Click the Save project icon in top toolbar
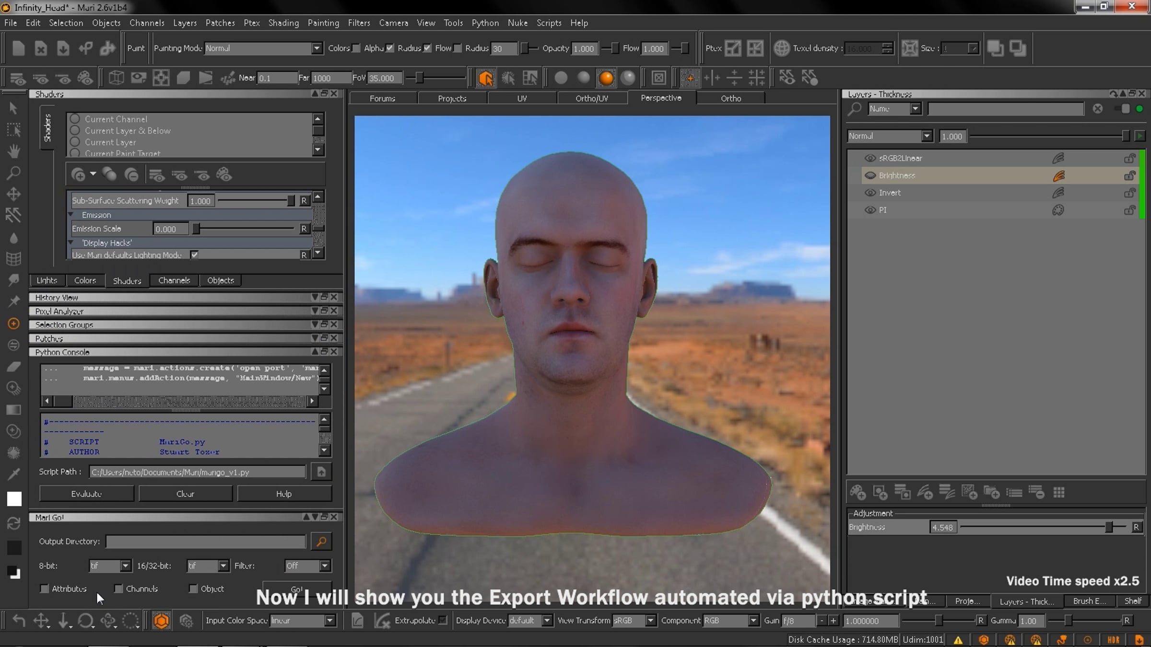Image resolution: width=1151 pixels, height=647 pixels. pyautogui.click(x=63, y=48)
